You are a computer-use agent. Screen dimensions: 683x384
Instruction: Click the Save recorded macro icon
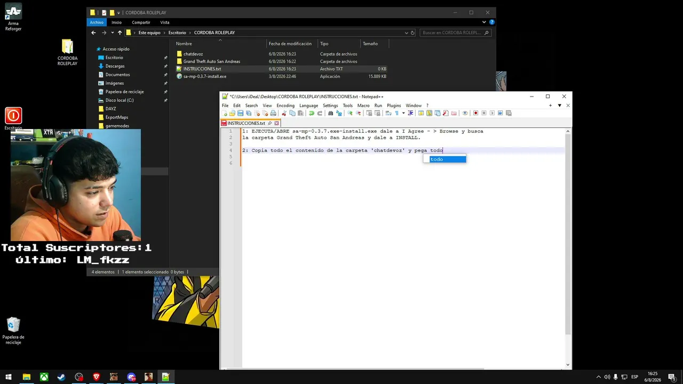tap(509, 113)
